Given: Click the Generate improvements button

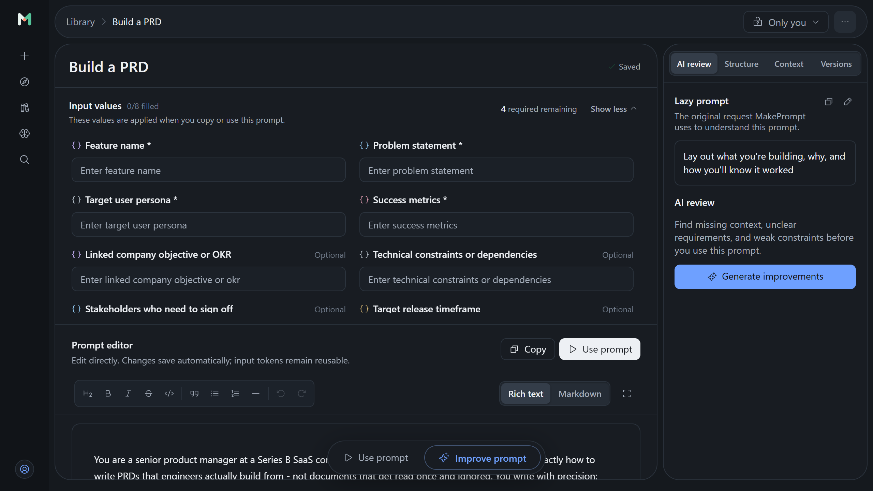Looking at the screenshot, I should click(x=765, y=277).
